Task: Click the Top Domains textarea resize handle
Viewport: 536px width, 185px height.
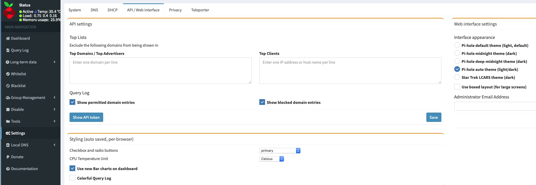Action: pyautogui.click(x=250, y=82)
